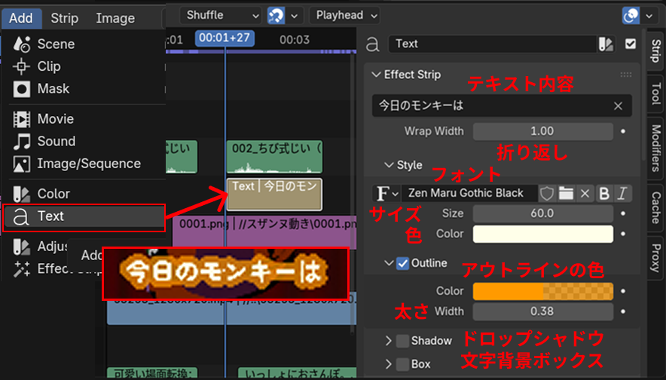This screenshot has height=380, width=666.
Task: Disable the Outline checkbox
Action: (402, 263)
